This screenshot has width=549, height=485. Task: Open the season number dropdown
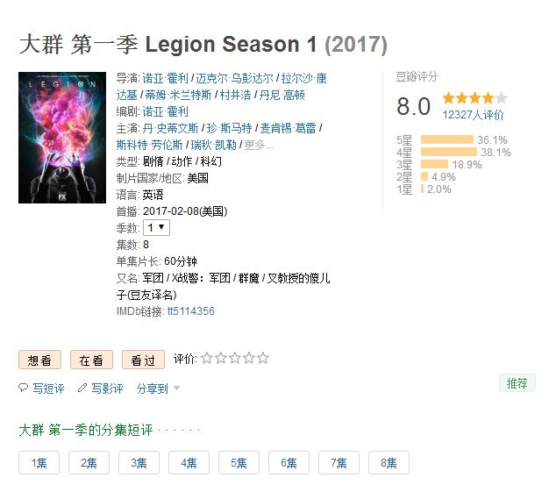[x=157, y=227]
